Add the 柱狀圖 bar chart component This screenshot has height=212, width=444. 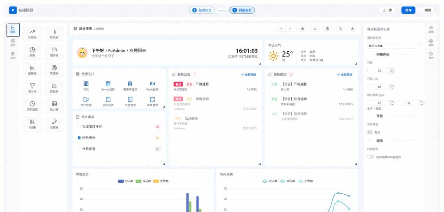(54, 34)
